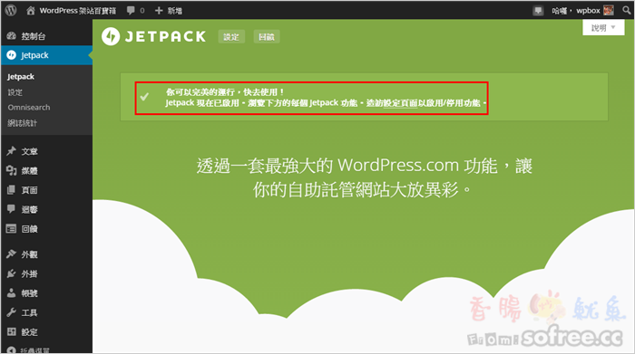Click the Jetpack lightning logo in the header
The image size is (635, 354).
(x=111, y=36)
